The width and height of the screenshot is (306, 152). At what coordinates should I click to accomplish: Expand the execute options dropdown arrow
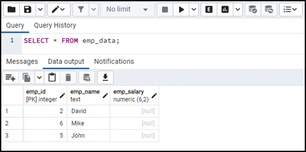194,10
